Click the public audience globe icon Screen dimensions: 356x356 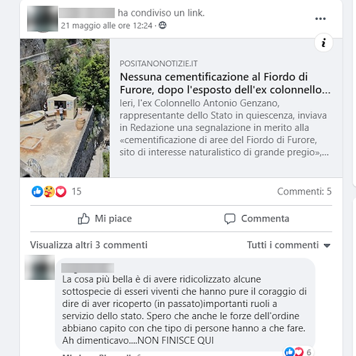click(162, 25)
